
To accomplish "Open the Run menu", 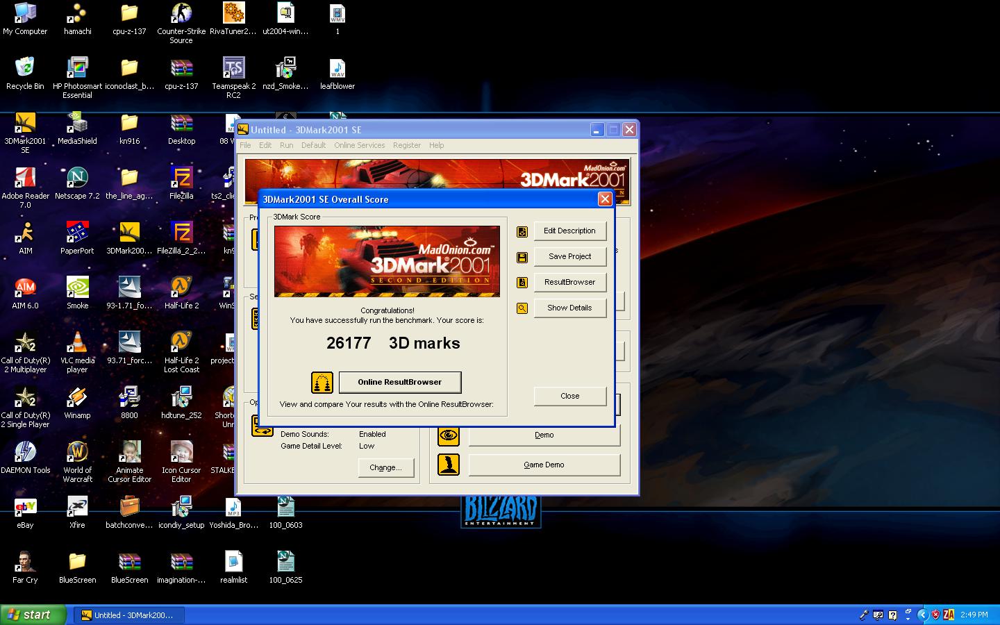I will point(286,145).
